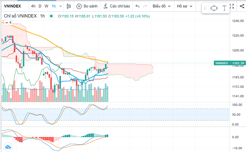Viewport: 246px width, 152px height.
Task: Open the candlestick chart style selector
Action: (x=68, y=6)
